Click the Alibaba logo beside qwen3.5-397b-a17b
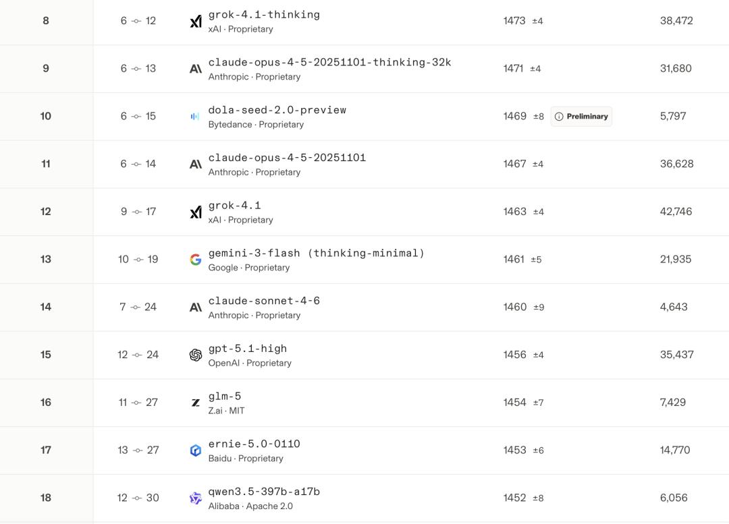This screenshot has width=729, height=524. click(196, 498)
